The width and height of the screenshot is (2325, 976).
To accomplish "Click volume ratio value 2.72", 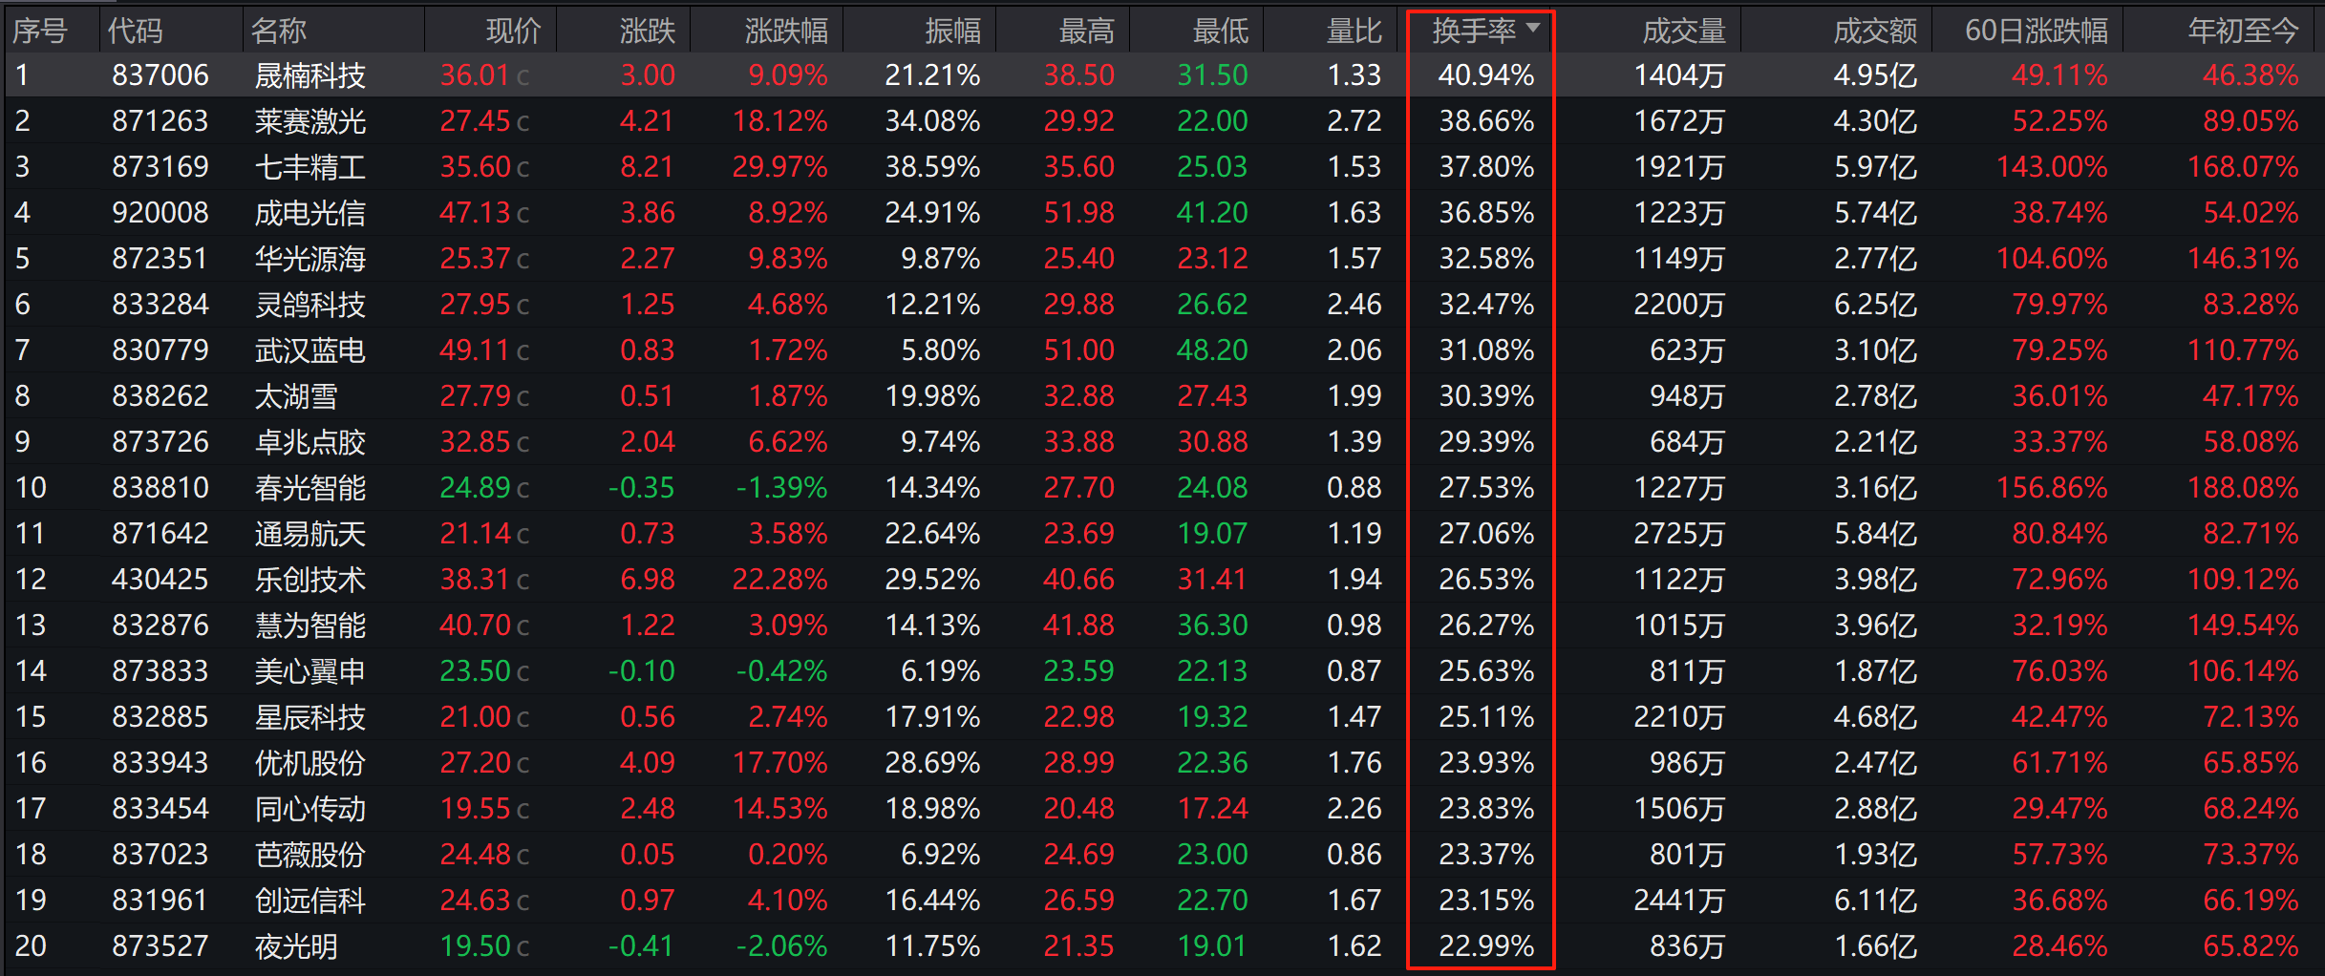I will [1354, 121].
